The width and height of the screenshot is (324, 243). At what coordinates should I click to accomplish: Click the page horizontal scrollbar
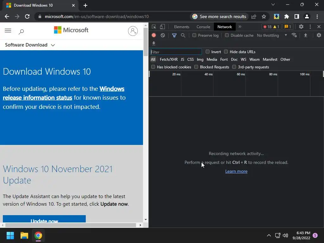(x=71, y=225)
